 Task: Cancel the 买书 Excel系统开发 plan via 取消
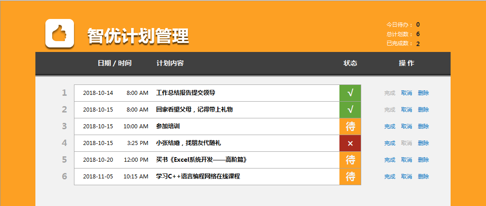click(406, 160)
